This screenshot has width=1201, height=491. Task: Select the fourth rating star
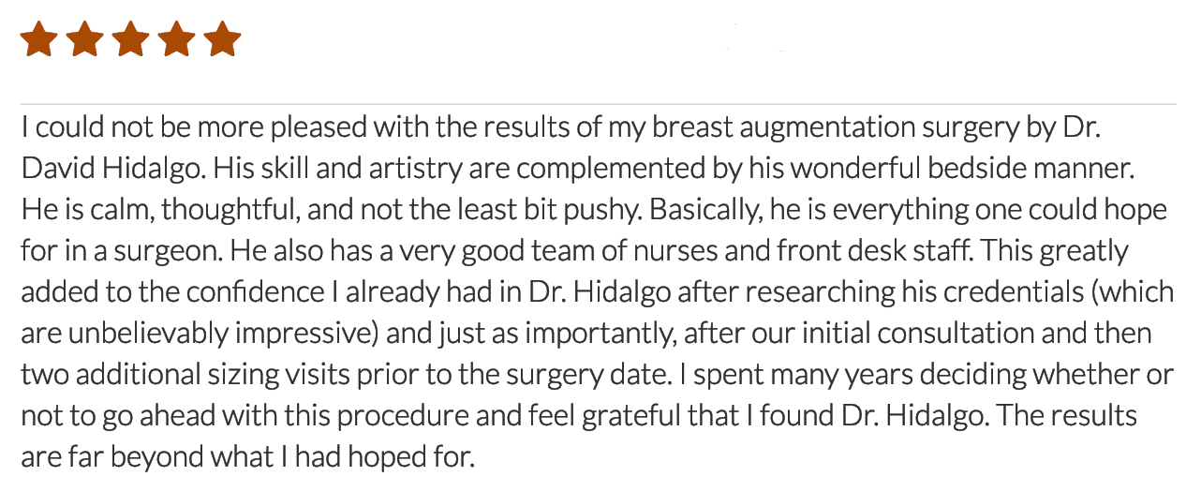[x=176, y=40]
